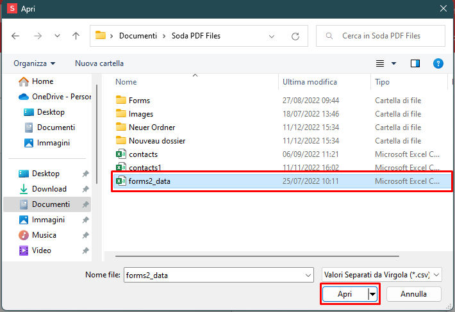This screenshot has width=455, height=312.
Task: Click the pin icon next to Download
Action: tap(85, 189)
